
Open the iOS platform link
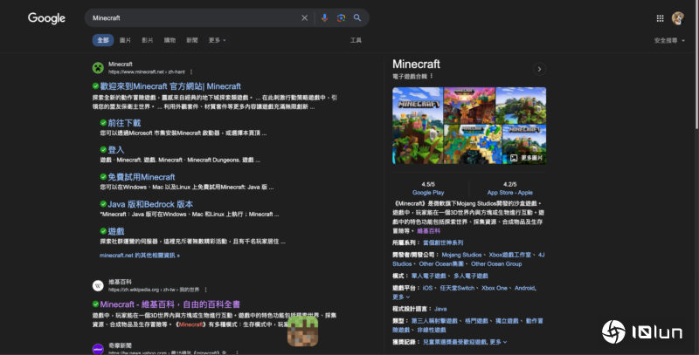(427, 288)
